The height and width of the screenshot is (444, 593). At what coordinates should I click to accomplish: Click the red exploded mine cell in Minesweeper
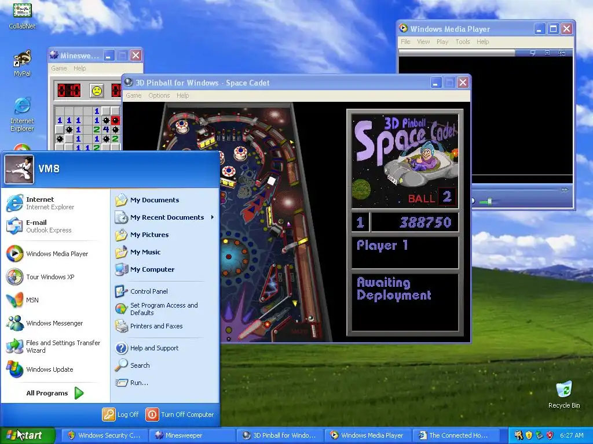[x=115, y=120]
